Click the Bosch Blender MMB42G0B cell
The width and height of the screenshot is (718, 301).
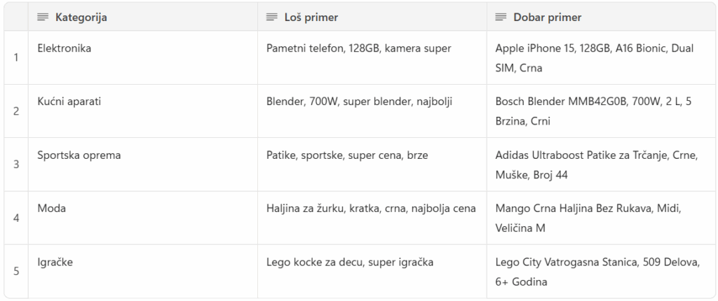coord(601,111)
